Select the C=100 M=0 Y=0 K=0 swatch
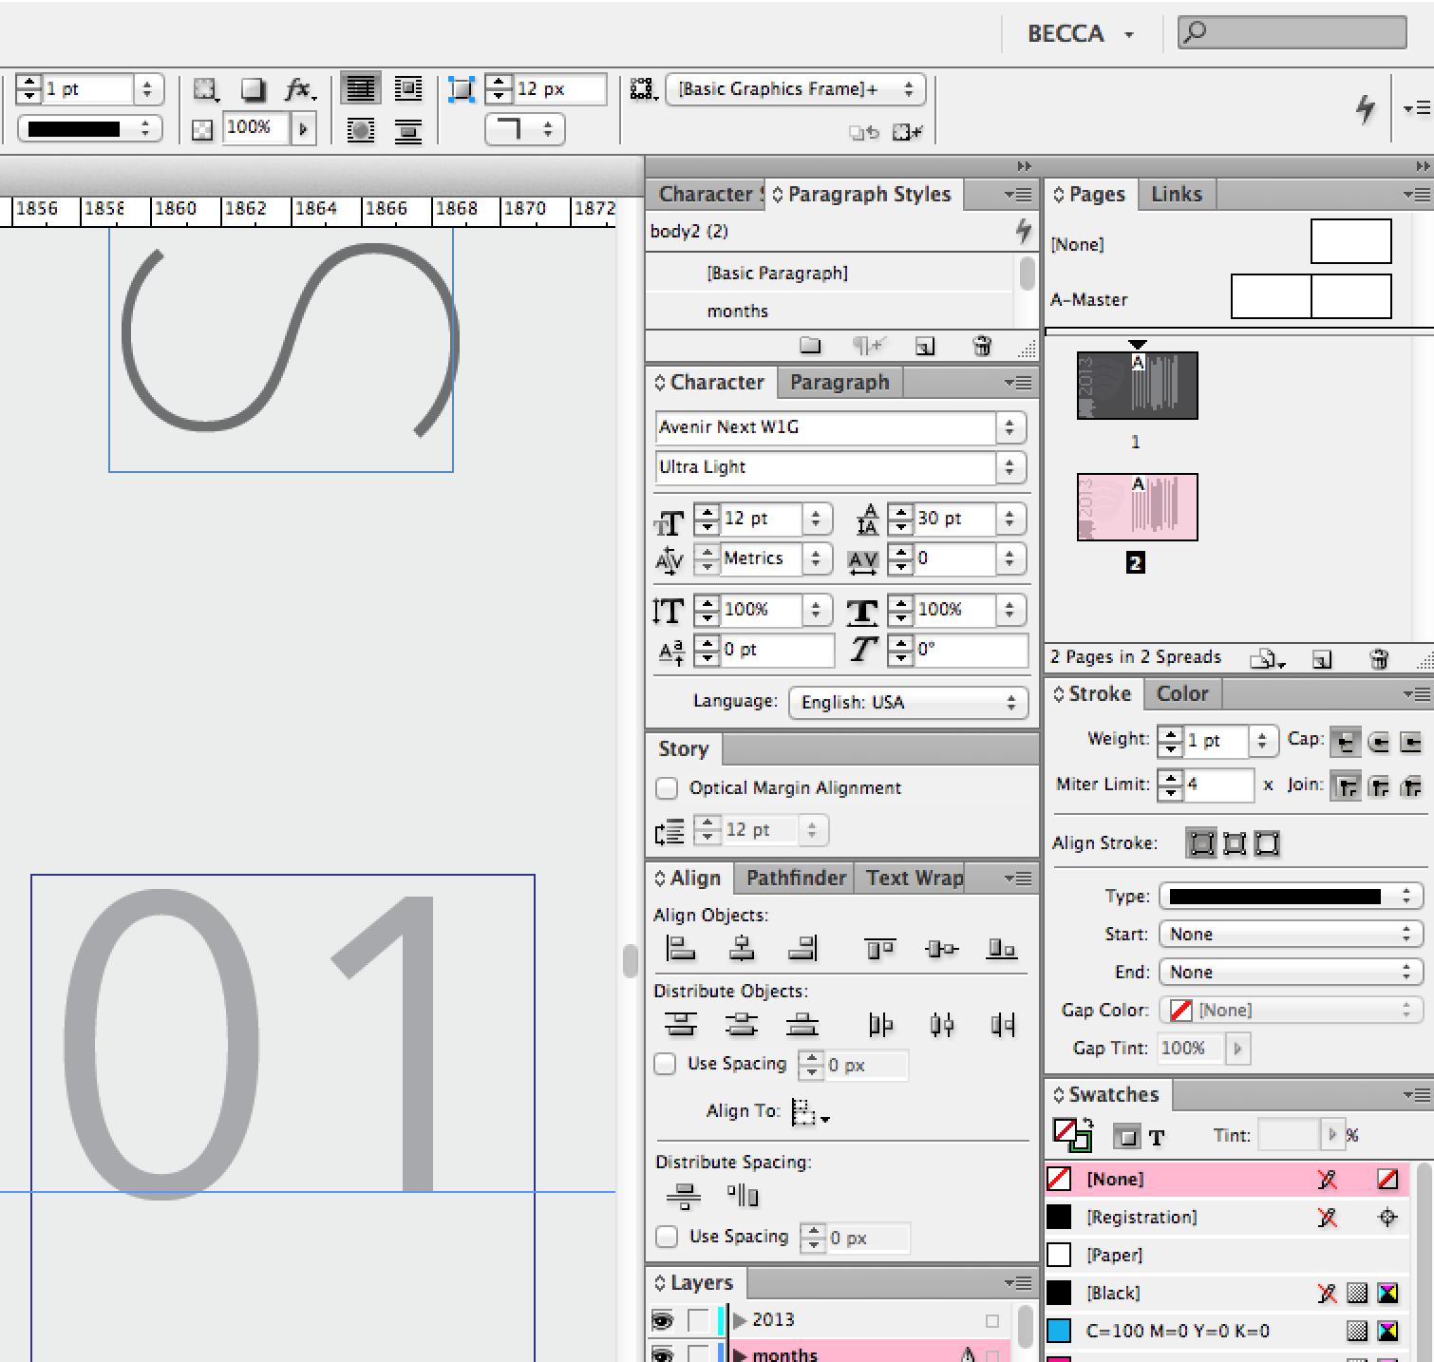The height and width of the screenshot is (1362, 1434). click(1177, 1331)
